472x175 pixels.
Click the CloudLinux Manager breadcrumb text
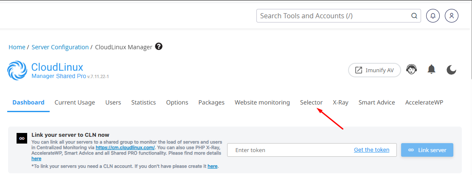point(124,47)
